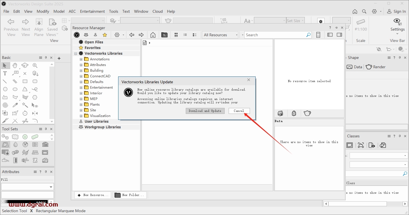Switch Resource Manager to thumbnail grid view
This screenshot has height=215, width=409.
[176, 35]
